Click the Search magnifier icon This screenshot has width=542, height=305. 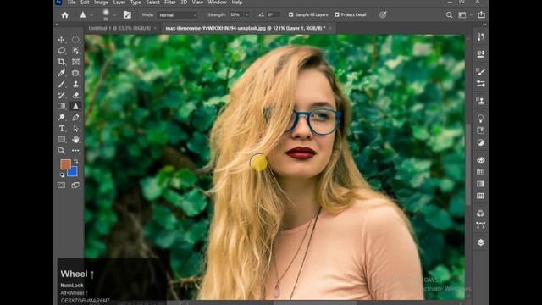449,15
